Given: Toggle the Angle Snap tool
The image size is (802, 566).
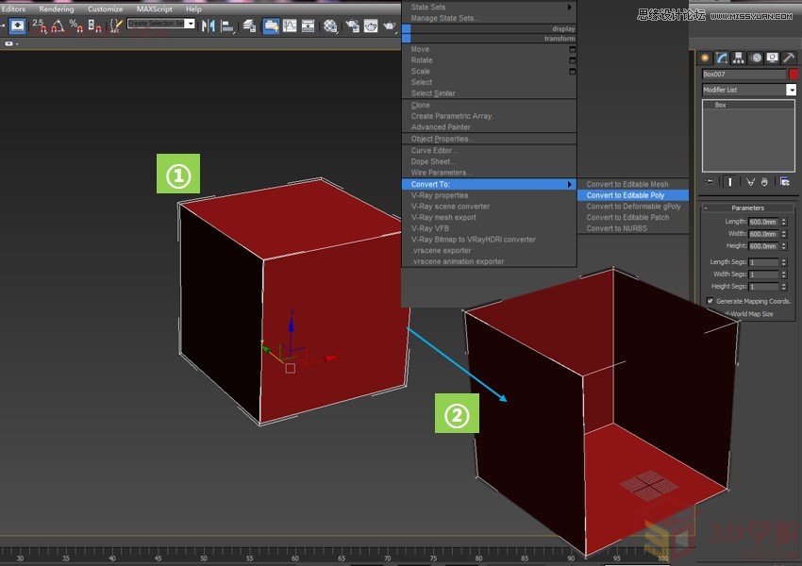Looking at the screenshot, I should pyautogui.click(x=58, y=25).
